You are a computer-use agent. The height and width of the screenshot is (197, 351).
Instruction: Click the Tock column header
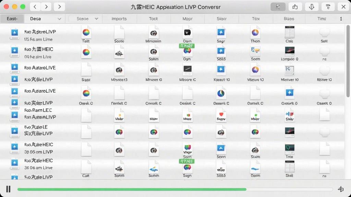pyautogui.click(x=154, y=19)
